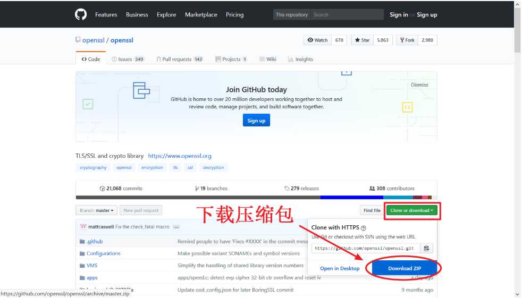Dismiss the Join GitHub today banner
This screenshot has height=298, width=522.
419,85
